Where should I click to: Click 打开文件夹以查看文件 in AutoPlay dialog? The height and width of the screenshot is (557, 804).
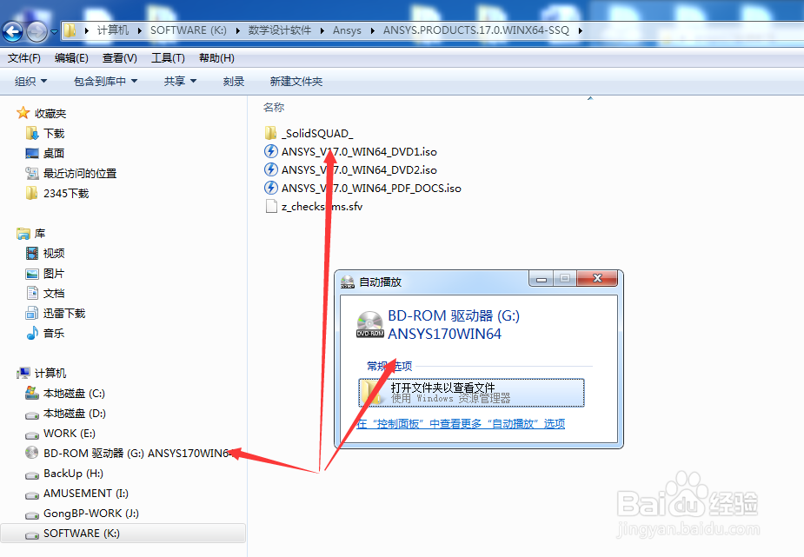pos(471,393)
